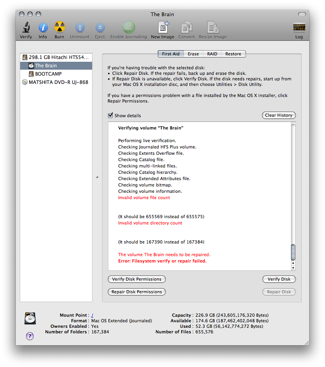
Task: Switch to the First Aid tab
Action: [171, 54]
